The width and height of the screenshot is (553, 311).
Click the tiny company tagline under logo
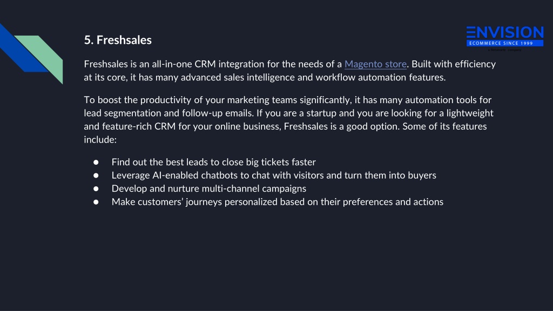point(504,50)
